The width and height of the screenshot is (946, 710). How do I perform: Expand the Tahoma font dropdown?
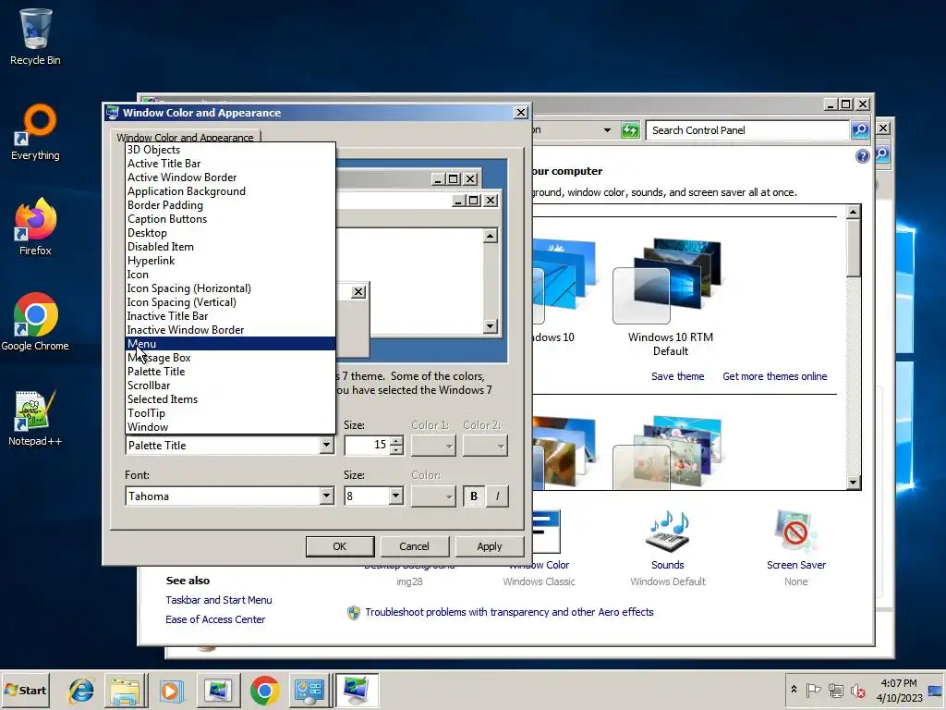pyautogui.click(x=326, y=496)
